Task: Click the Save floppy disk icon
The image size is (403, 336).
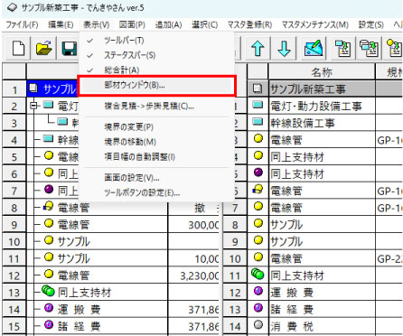Action: coord(70,49)
